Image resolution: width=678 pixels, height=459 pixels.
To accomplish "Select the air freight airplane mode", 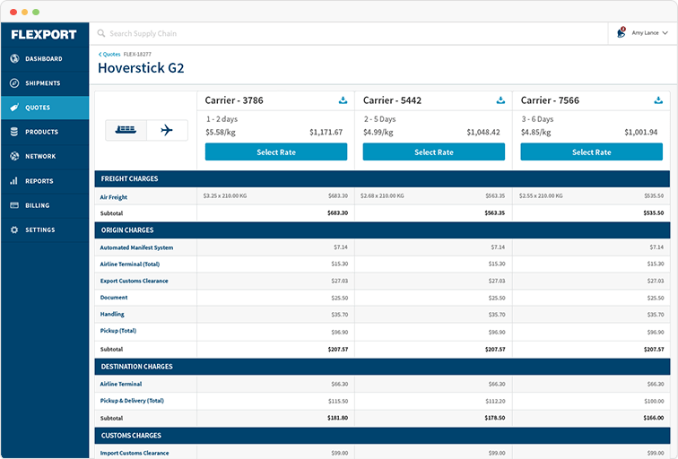I will (167, 130).
